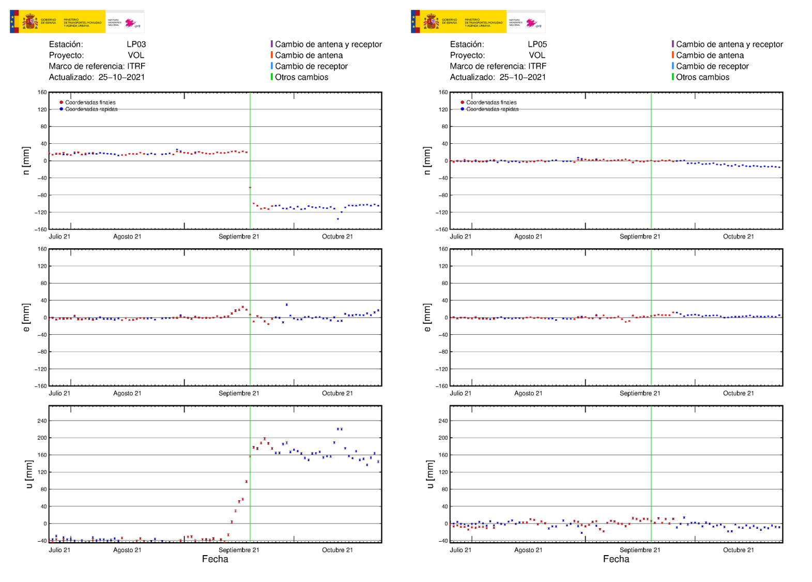
Task: Click red point at -60 mm on LP03 n chart
Action: (x=250, y=187)
